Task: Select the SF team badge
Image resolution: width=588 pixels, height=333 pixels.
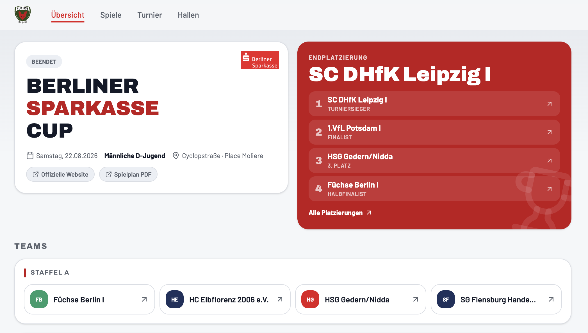Action: [x=446, y=299]
